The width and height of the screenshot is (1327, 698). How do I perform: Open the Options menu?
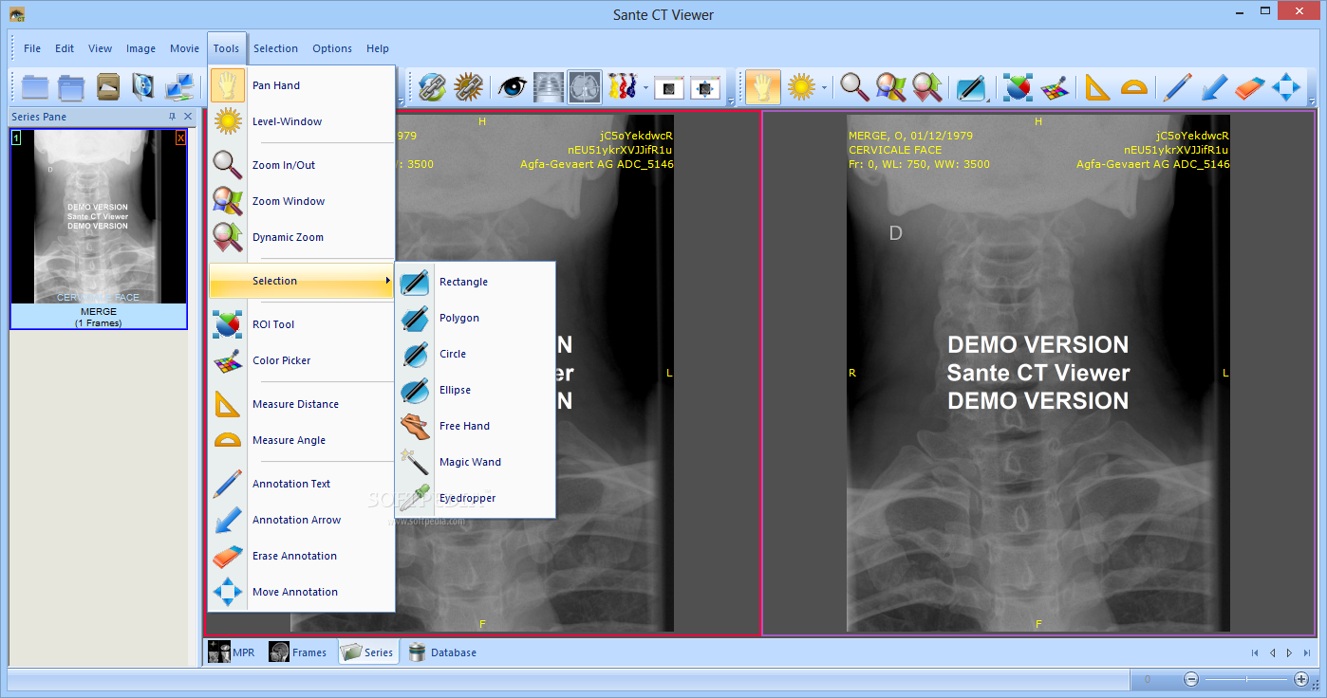click(x=332, y=48)
